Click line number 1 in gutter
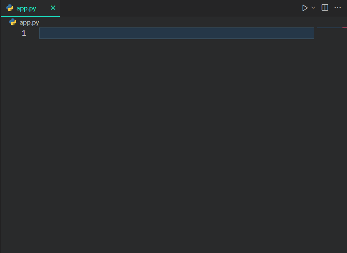Viewport: 347px width, 253px height. tap(24, 33)
